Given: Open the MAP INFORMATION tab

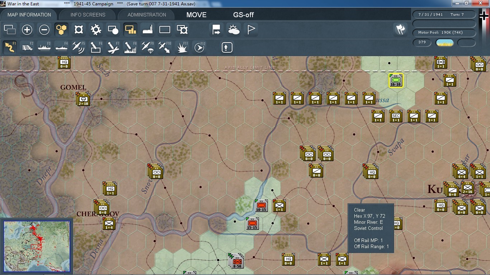Looking at the screenshot, I should click(29, 15).
